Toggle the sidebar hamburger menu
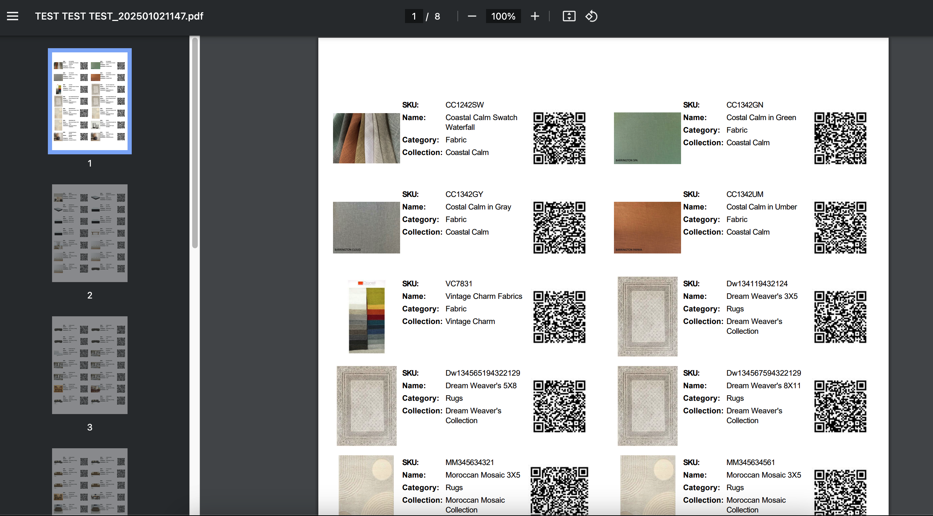 click(x=13, y=16)
